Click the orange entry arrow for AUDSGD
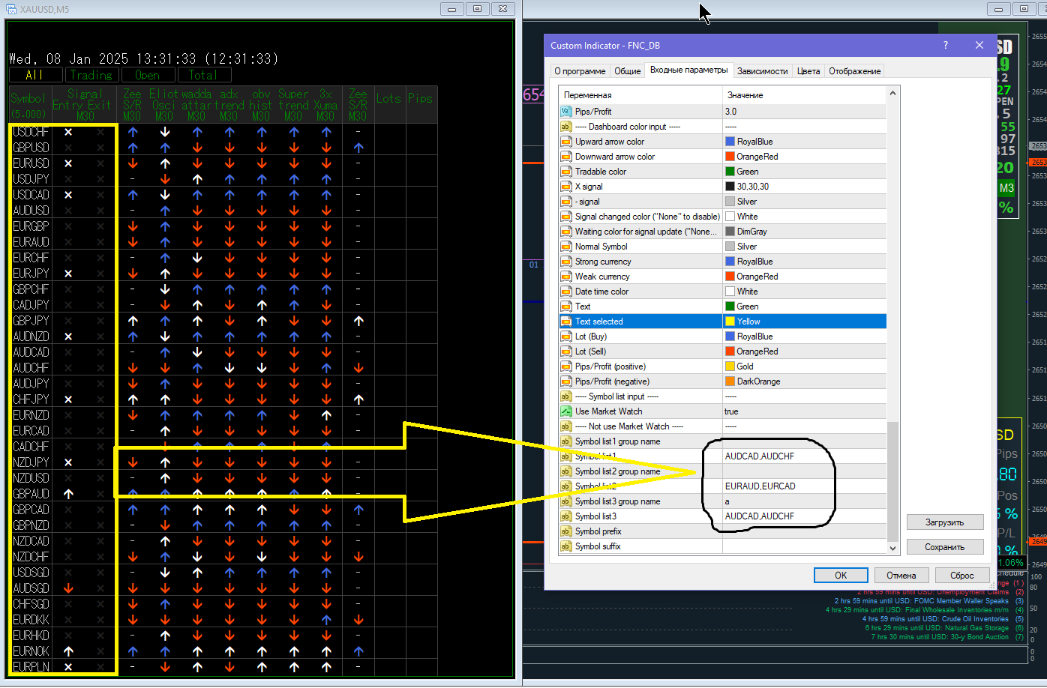Image resolution: width=1047 pixels, height=688 pixels. point(68,588)
